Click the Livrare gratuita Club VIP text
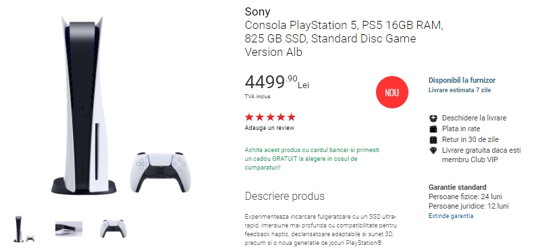This screenshot has height=249, width=536. pos(481,155)
